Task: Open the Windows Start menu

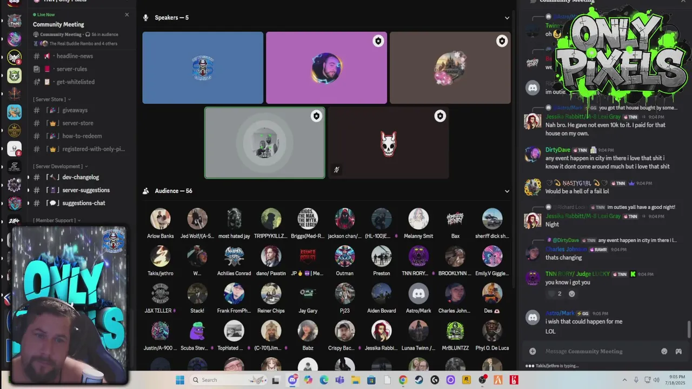Action: point(180,380)
